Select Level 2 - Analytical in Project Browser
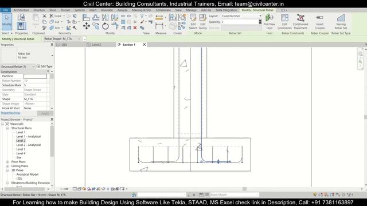367x206 pixels. tap(28, 145)
